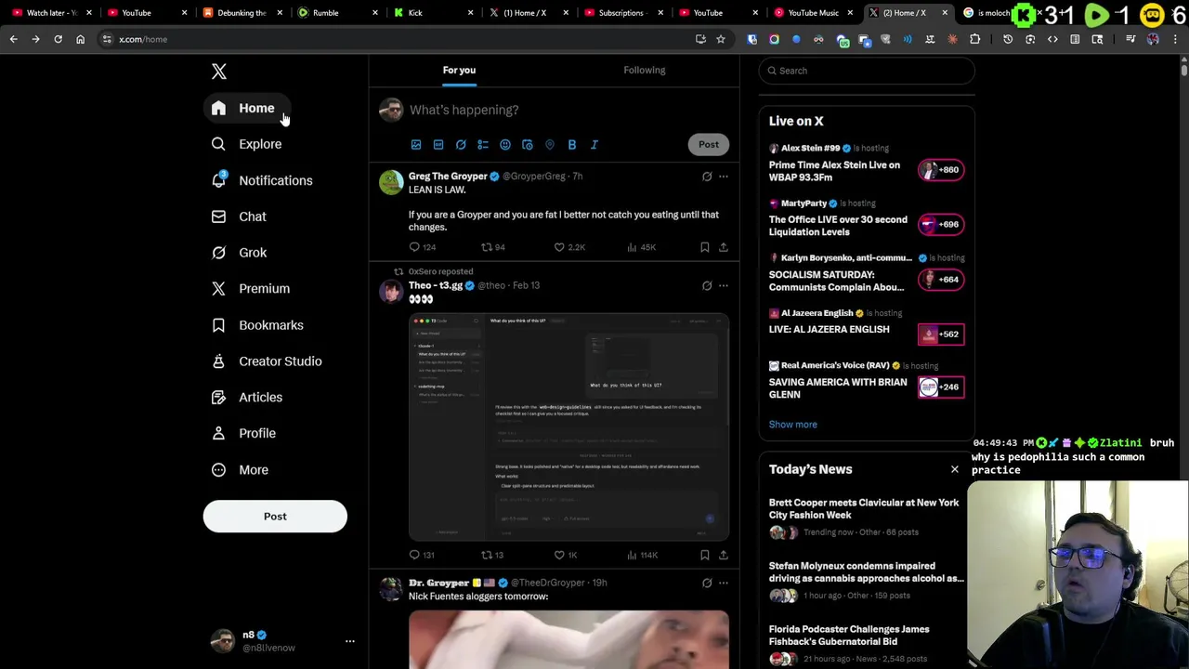This screenshot has width=1189, height=669.
Task: Open Articles in the sidebar
Action: point(247,398)
